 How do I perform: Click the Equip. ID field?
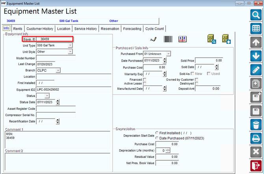54,39
